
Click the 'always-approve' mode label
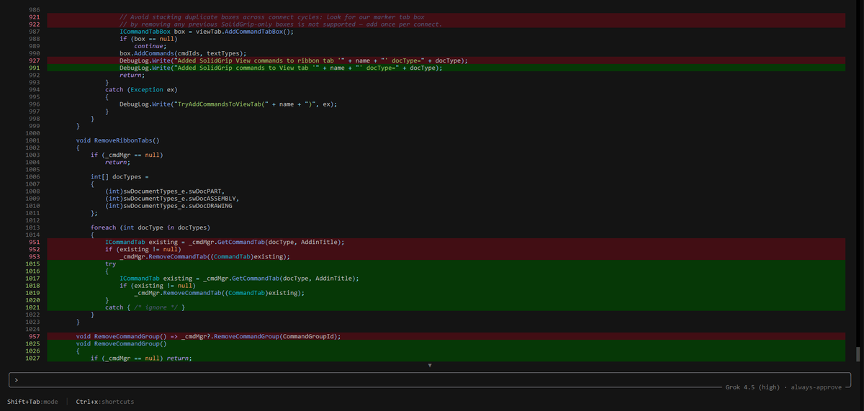[816, 387]
